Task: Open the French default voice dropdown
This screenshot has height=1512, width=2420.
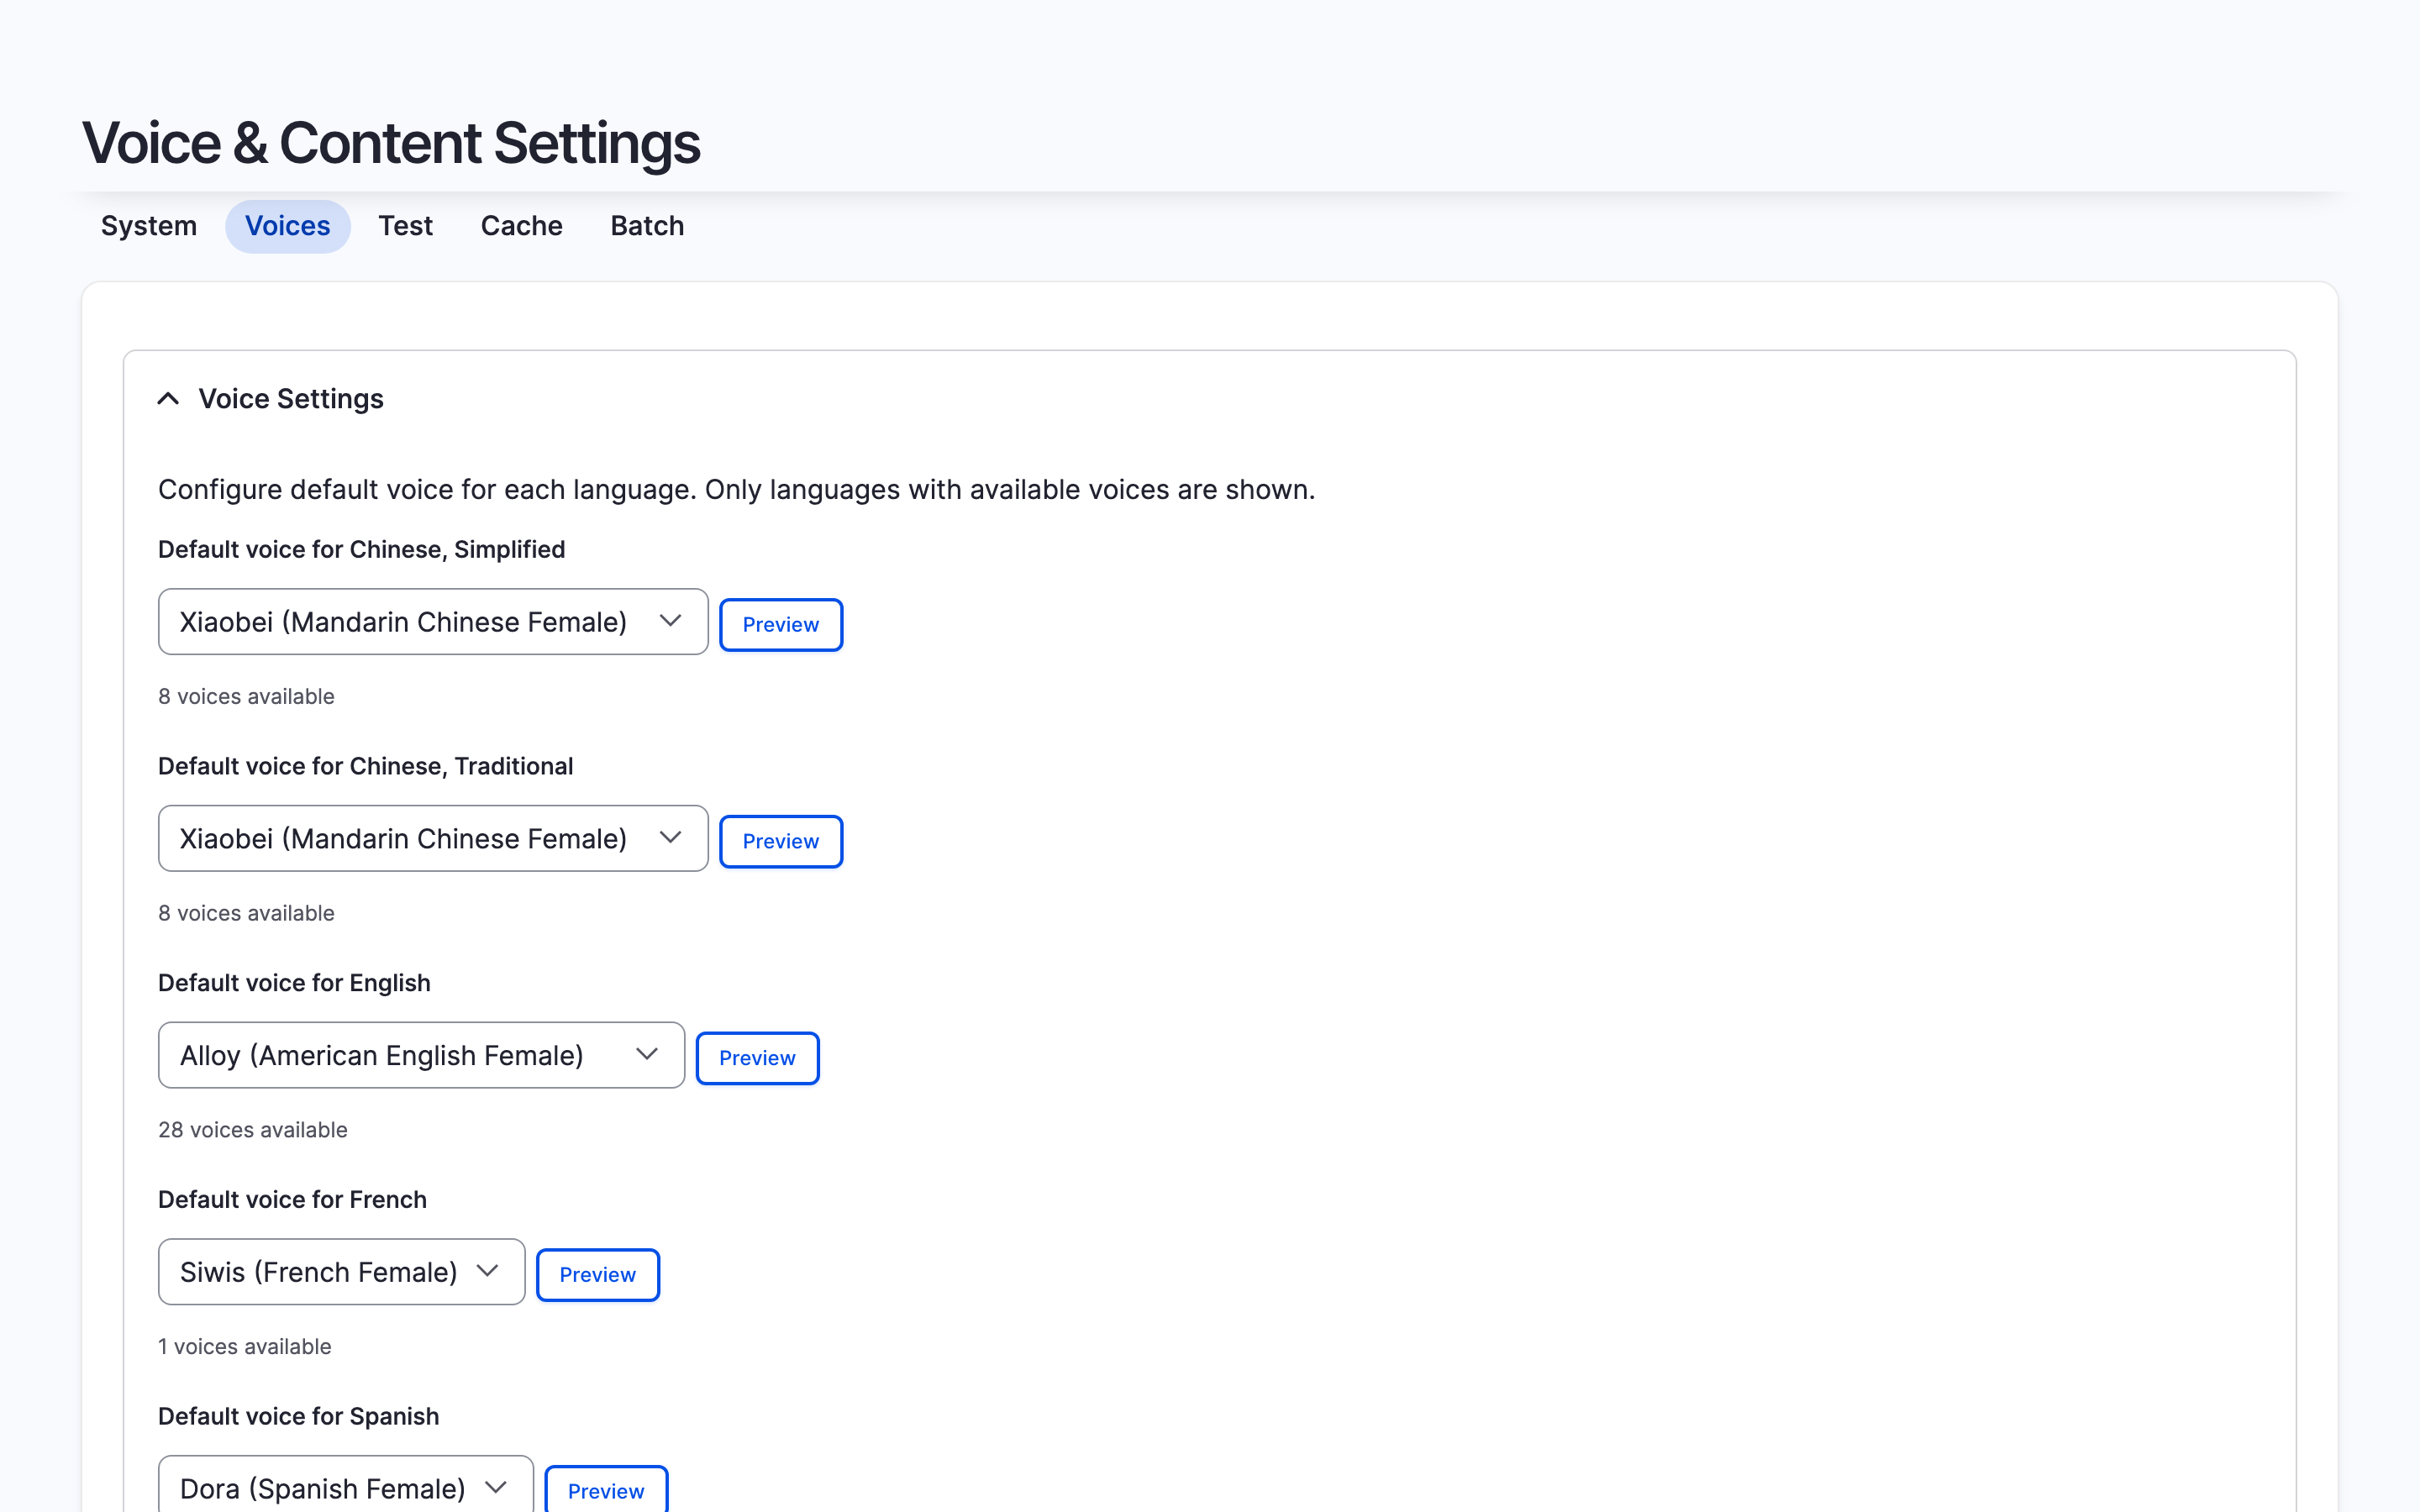Action: pos(342,1272)
